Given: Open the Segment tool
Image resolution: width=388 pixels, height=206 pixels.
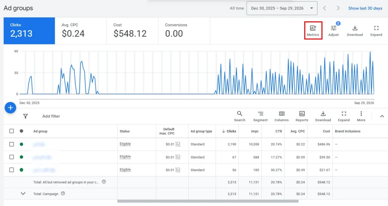Looking at the screenshot, I should pos(260,116).
